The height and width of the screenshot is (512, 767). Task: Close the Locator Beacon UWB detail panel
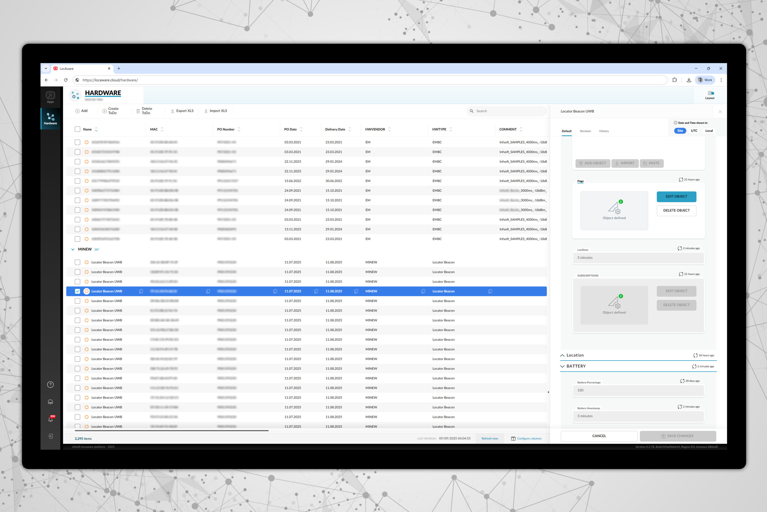pyautogui.click(x=720, y=112)
